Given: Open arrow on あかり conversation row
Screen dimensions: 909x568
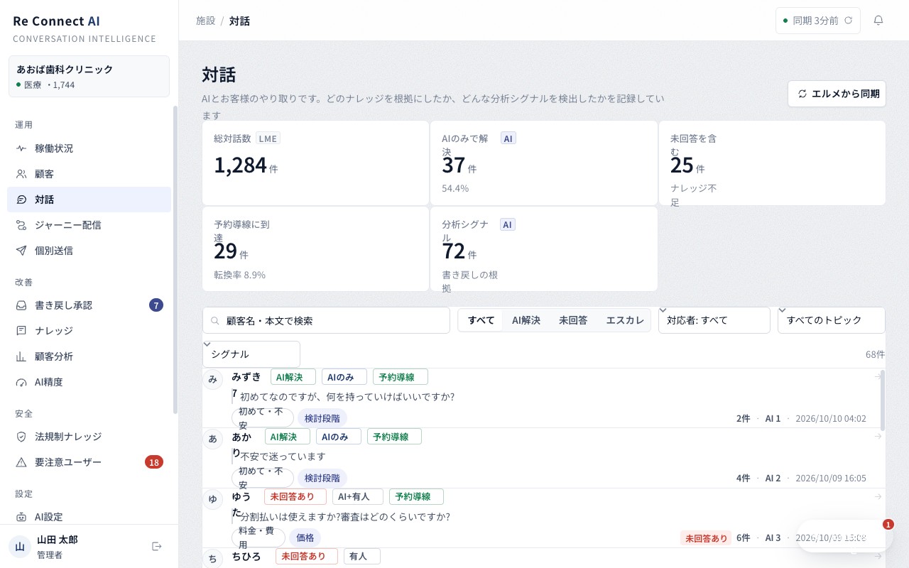Looking at the screenshot, I should (878, 436).
